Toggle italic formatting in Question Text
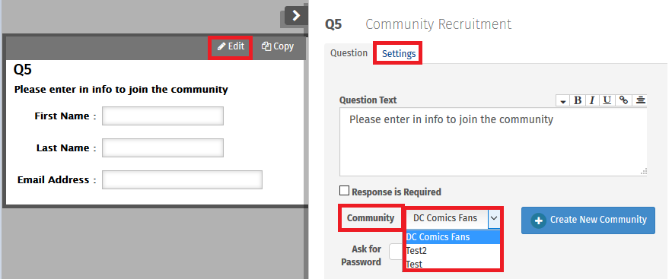 592,100
